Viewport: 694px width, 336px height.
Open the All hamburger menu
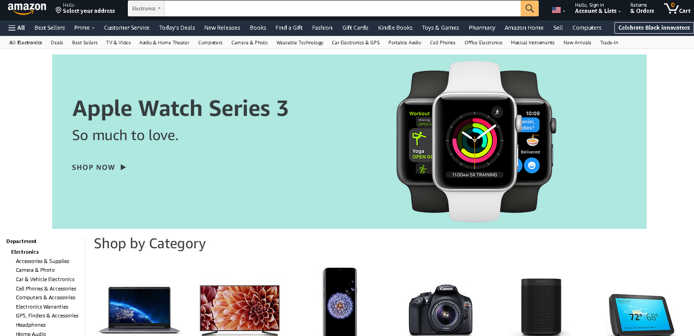16,27
